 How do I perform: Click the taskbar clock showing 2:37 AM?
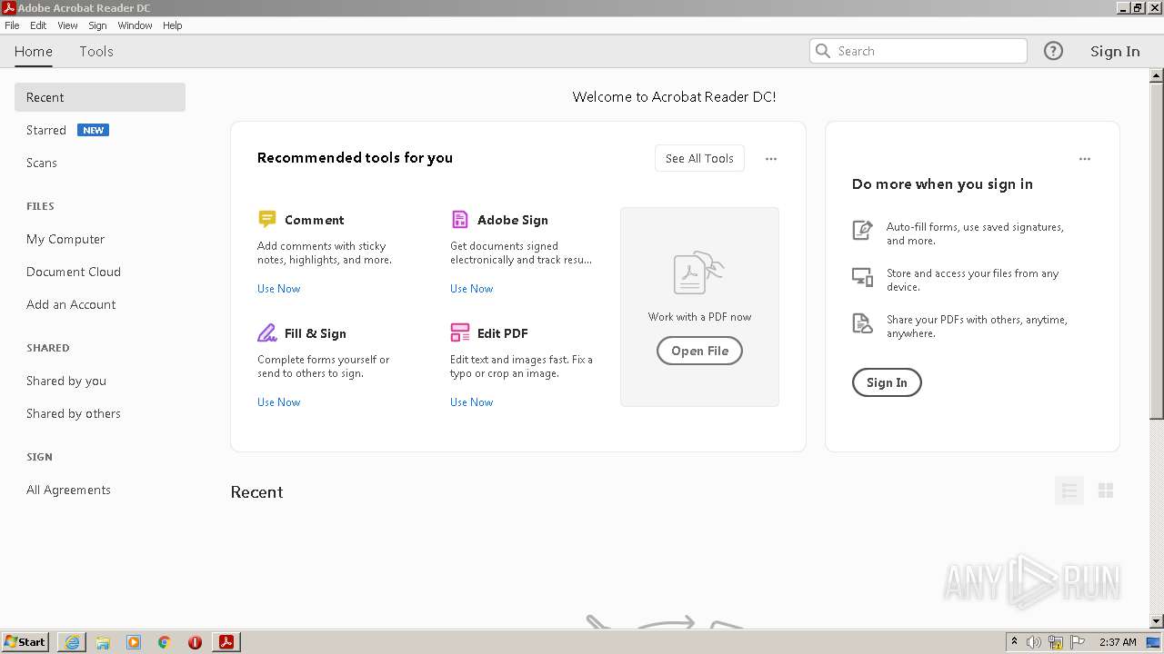1118,642
